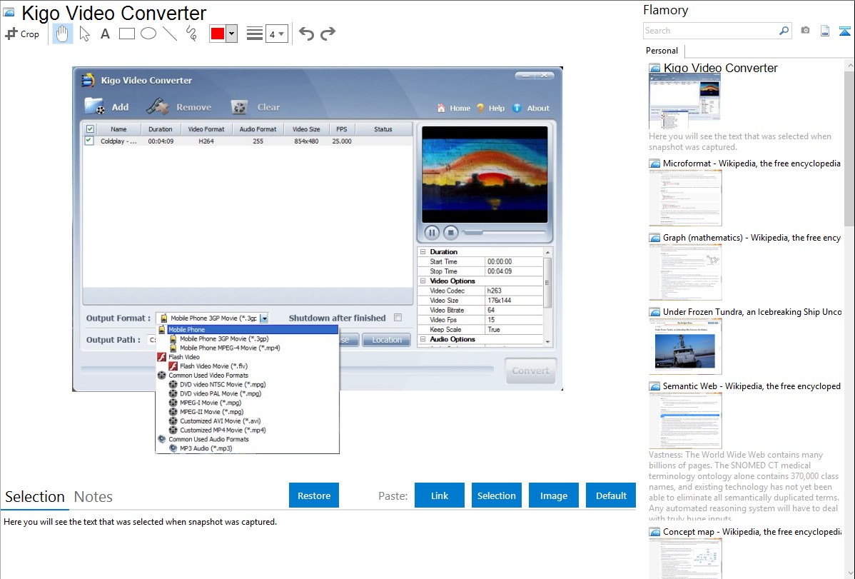This screenshot has width=855, height=579.
Task: Collapse the Audio Options property group
Action: coord(423,339)
